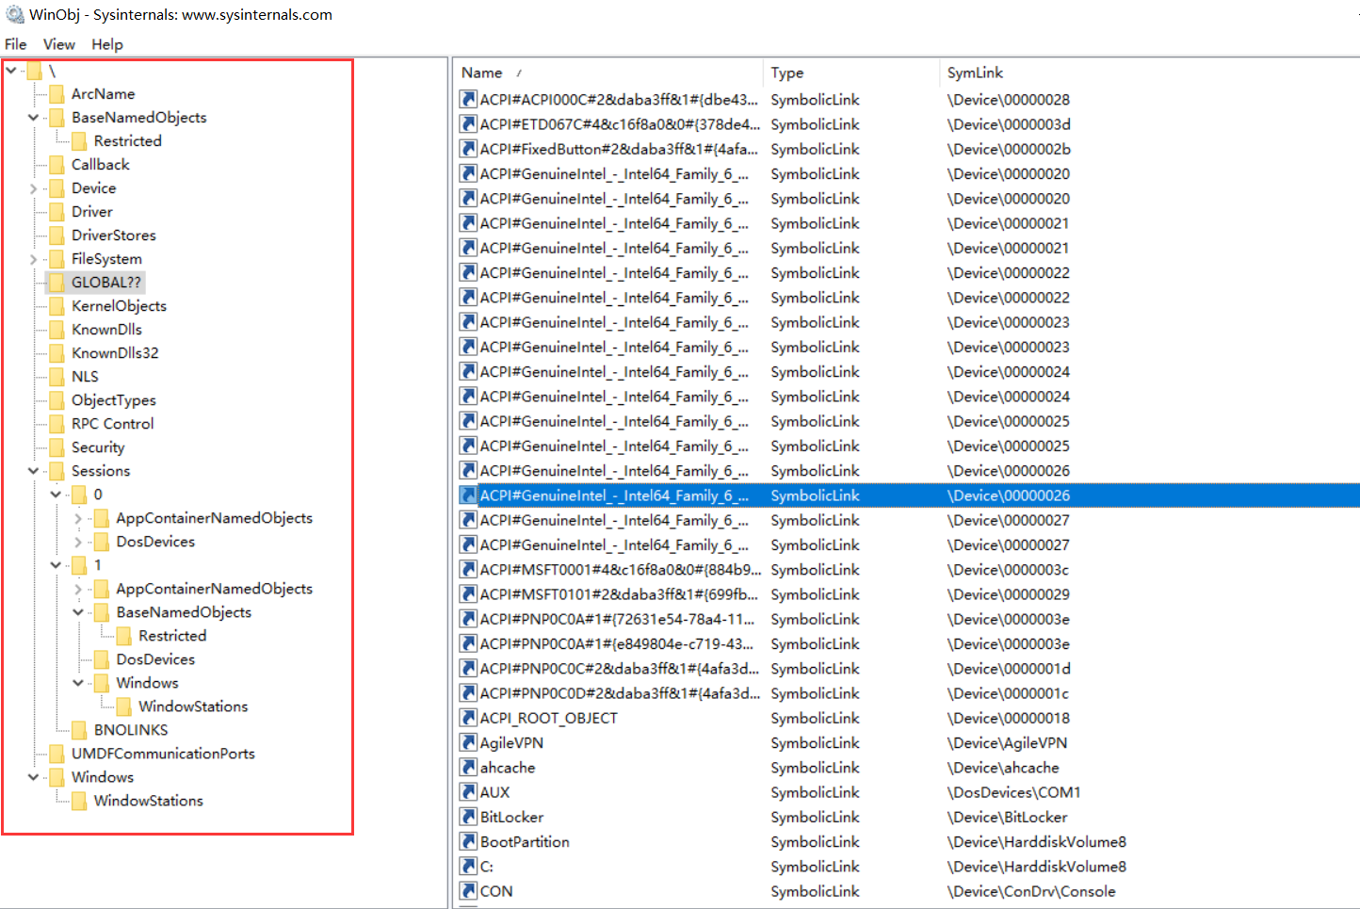
Task: Expand the FileSystem folder node
Action: click(x=34, y=259)
